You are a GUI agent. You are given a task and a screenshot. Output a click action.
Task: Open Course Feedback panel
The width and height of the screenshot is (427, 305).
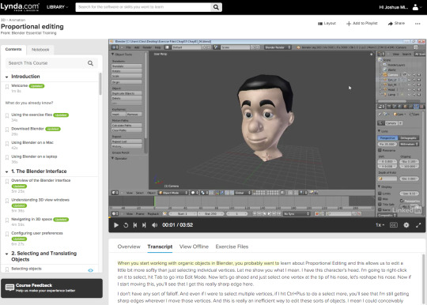(x=51, y=288)
